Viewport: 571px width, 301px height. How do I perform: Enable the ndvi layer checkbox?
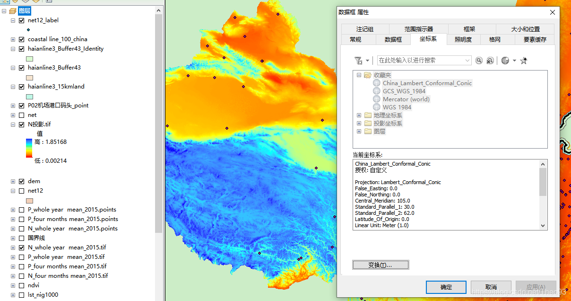[x=21, y=285]
